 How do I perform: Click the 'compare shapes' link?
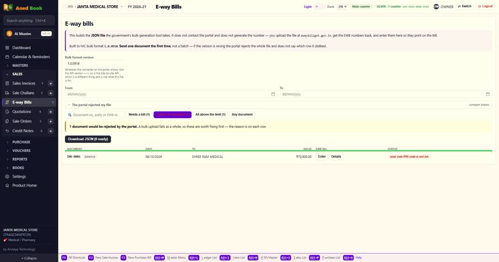pos(479,104)
